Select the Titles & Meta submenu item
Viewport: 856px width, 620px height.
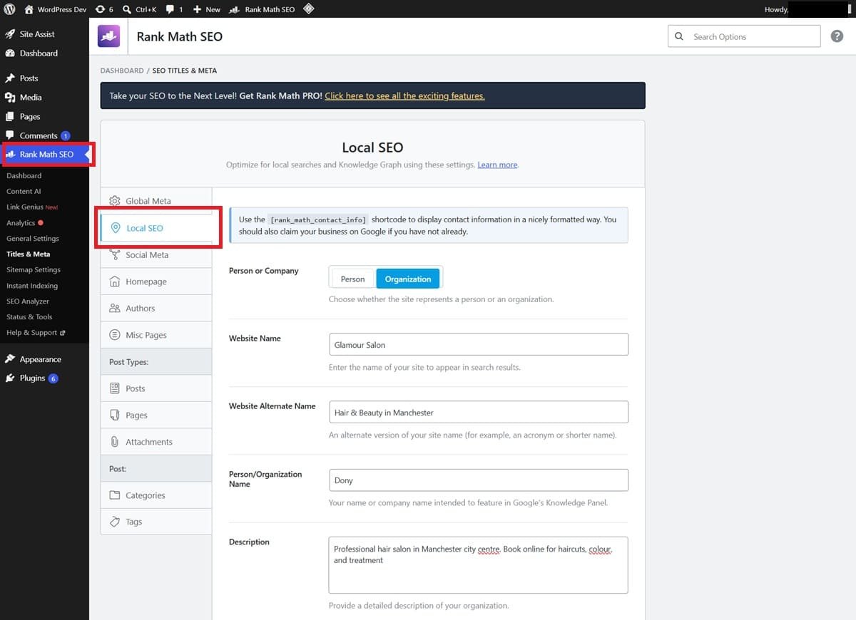(x=29, y=254)
